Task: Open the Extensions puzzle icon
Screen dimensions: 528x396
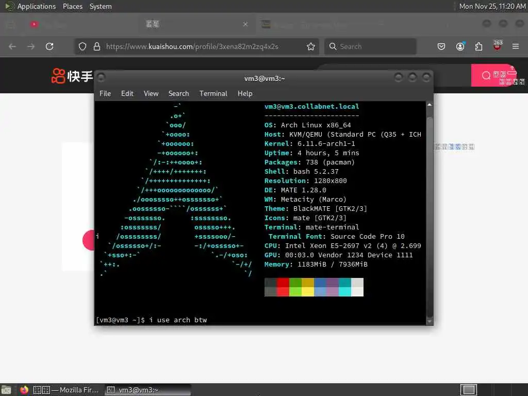Action: [x=478, y=46]
